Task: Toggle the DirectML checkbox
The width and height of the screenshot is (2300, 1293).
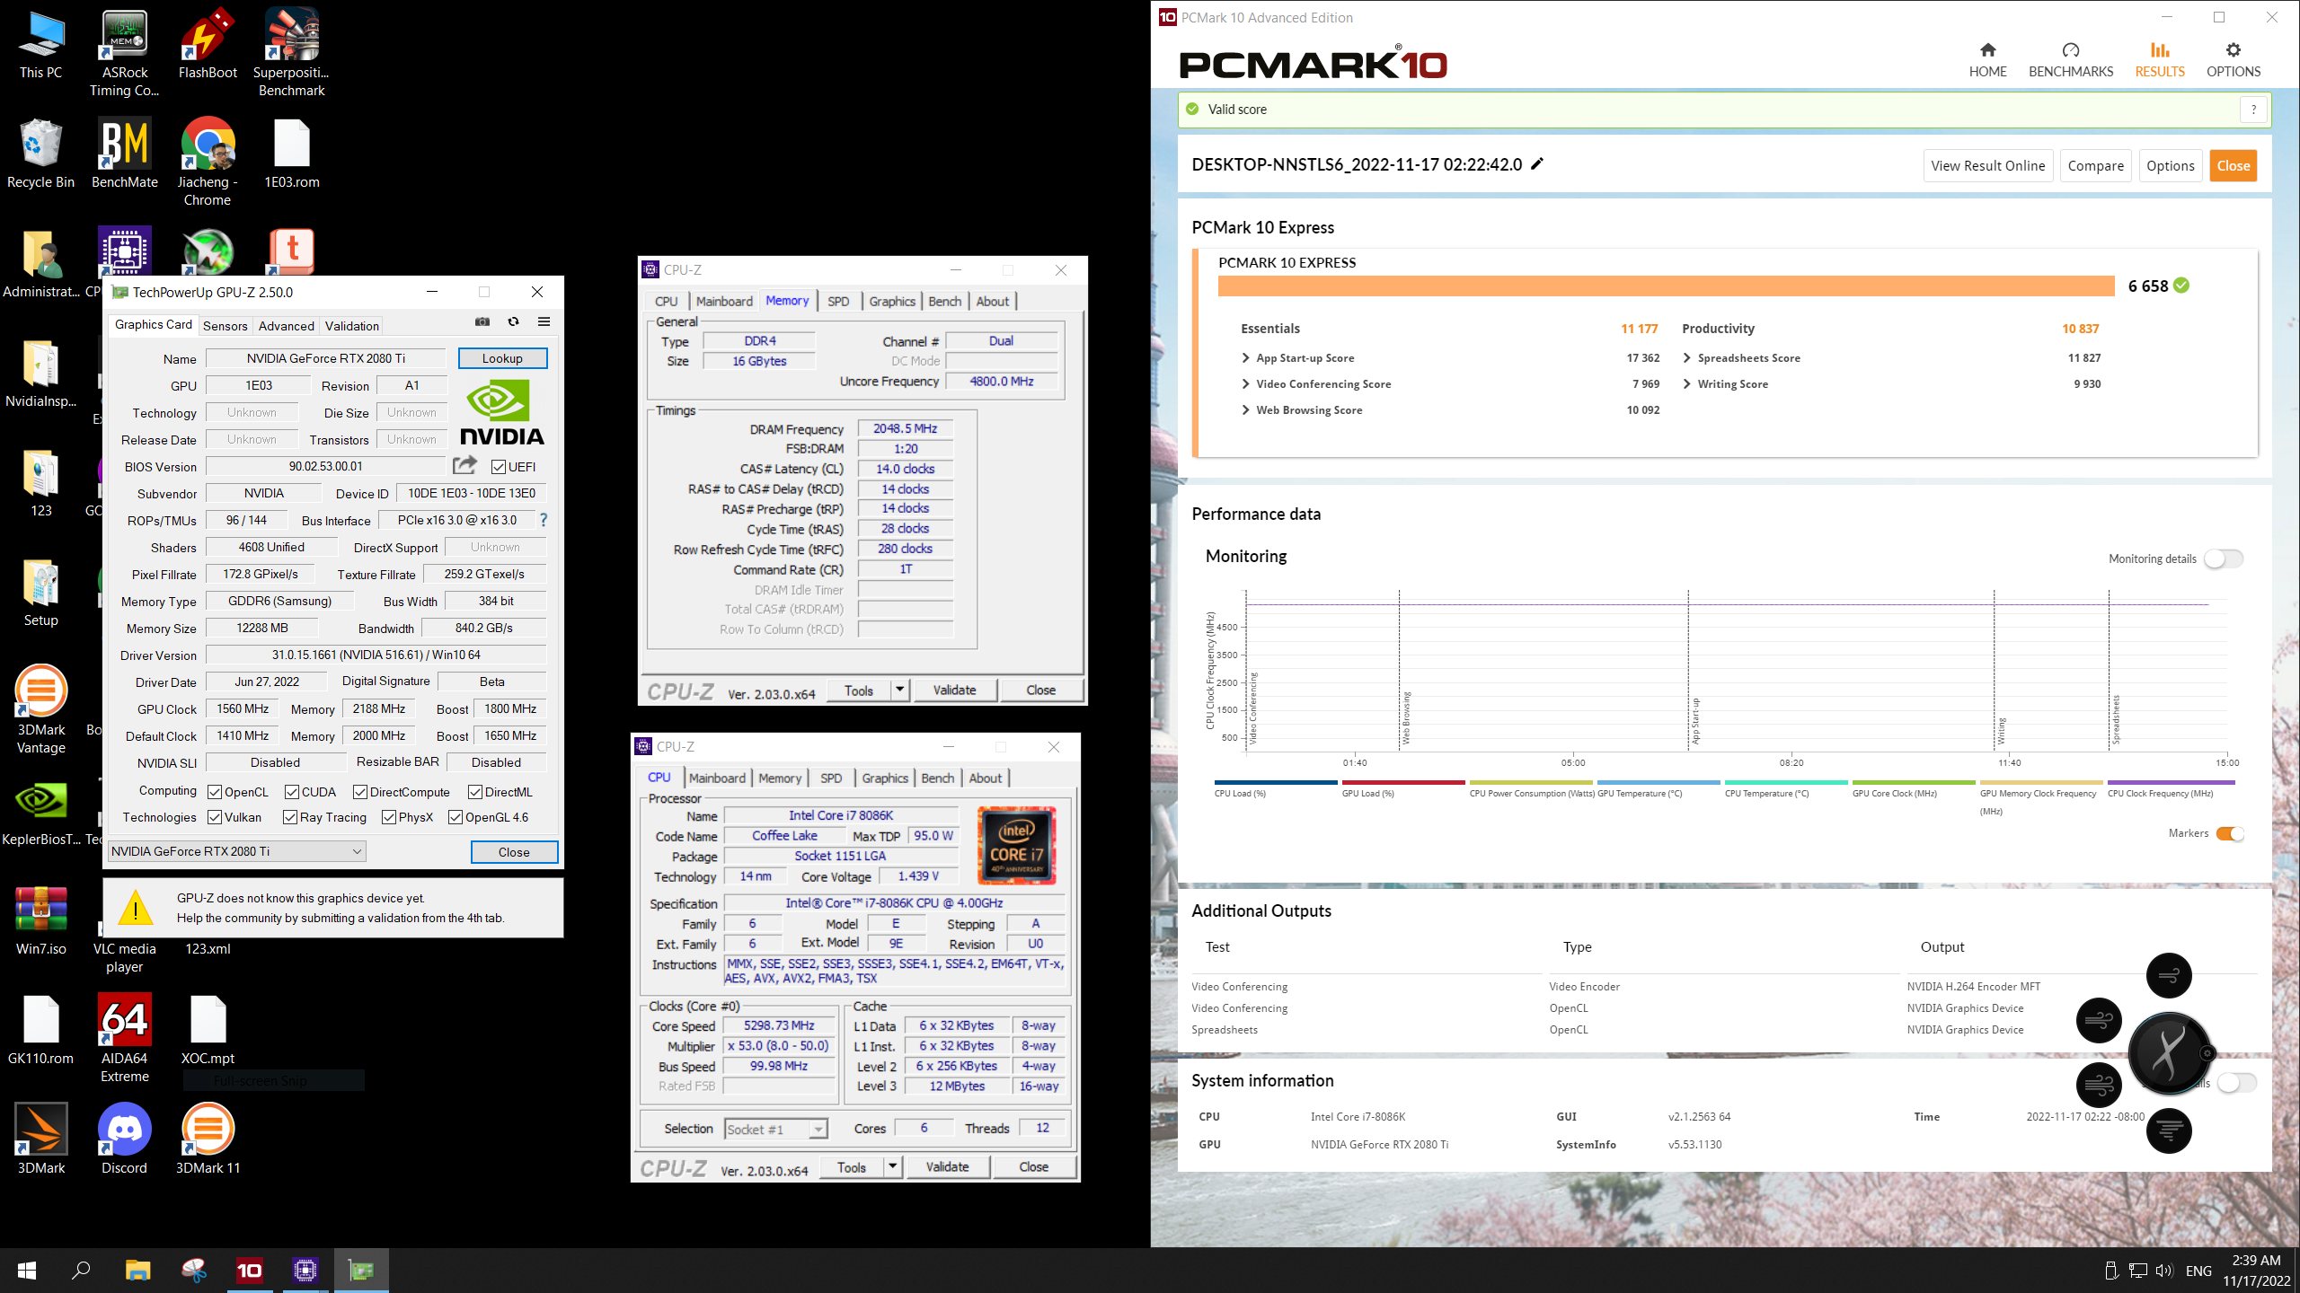Action: [x=475, y=792]
